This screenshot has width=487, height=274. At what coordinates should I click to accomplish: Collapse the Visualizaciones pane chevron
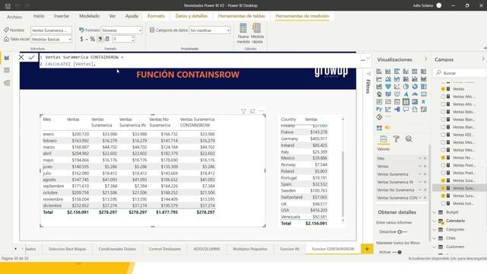[426, 59]
